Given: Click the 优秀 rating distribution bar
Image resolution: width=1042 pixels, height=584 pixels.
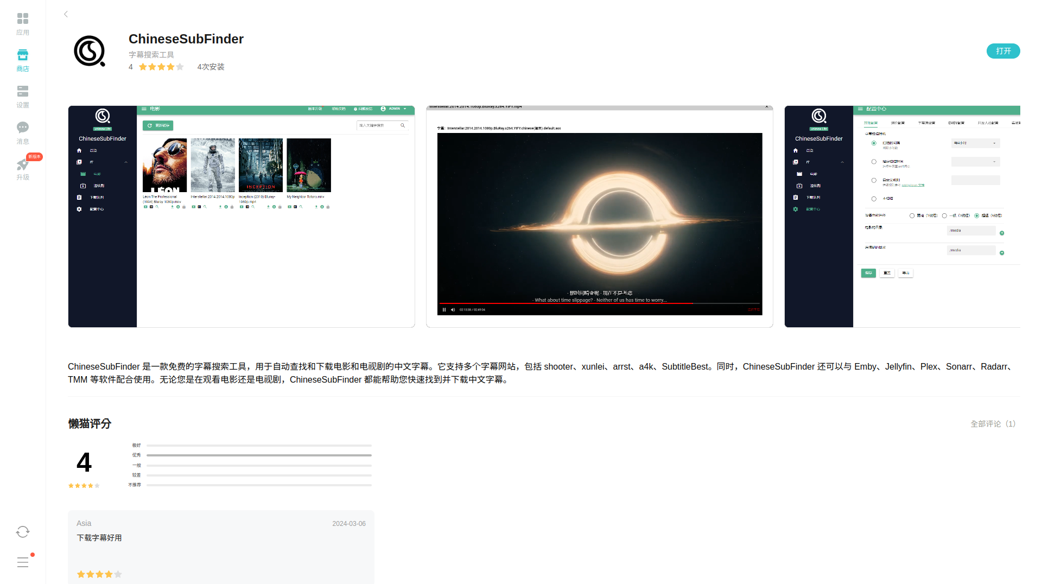Looking at the screenshot, I should (x=259, y=455).
